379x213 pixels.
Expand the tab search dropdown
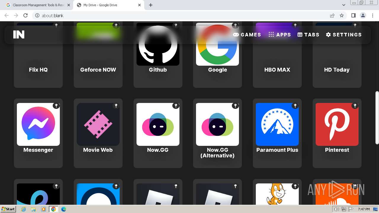[343, 5]
